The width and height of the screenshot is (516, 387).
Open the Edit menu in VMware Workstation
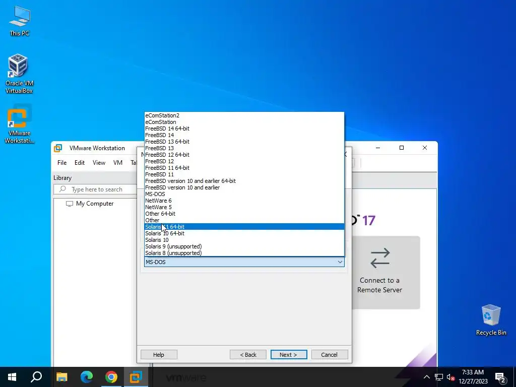coord(79,163)
